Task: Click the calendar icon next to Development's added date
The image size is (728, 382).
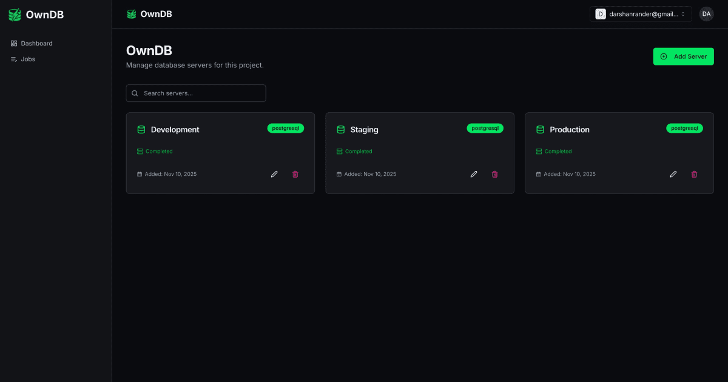Action: click(x=140, y=174)
